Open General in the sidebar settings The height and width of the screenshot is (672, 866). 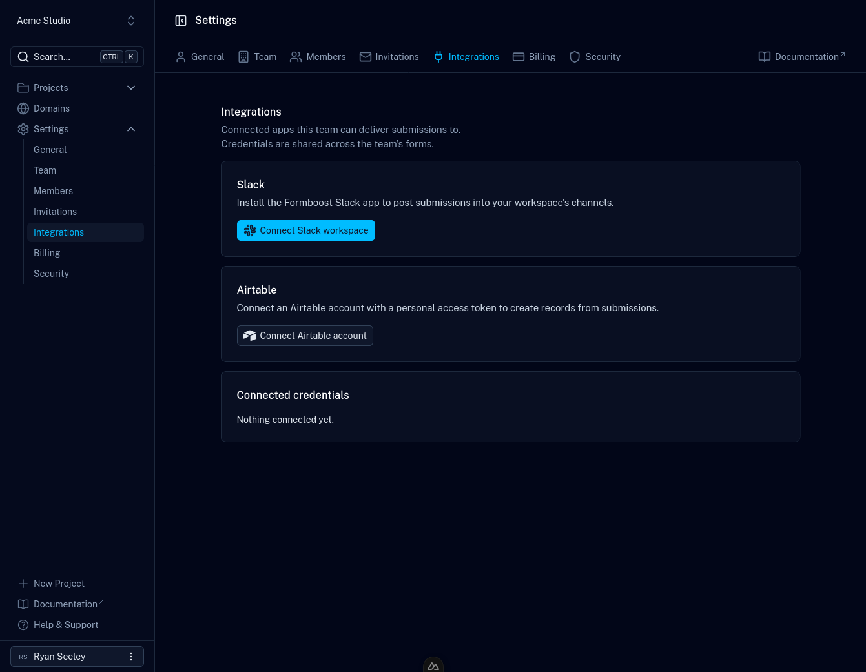[x=85, y=150]
